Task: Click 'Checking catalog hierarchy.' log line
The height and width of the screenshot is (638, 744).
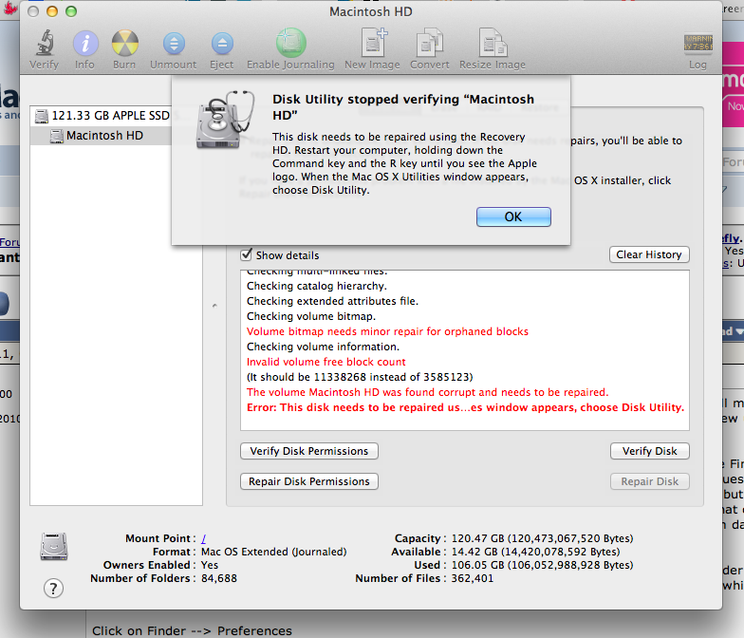Action: pos(317,286)
